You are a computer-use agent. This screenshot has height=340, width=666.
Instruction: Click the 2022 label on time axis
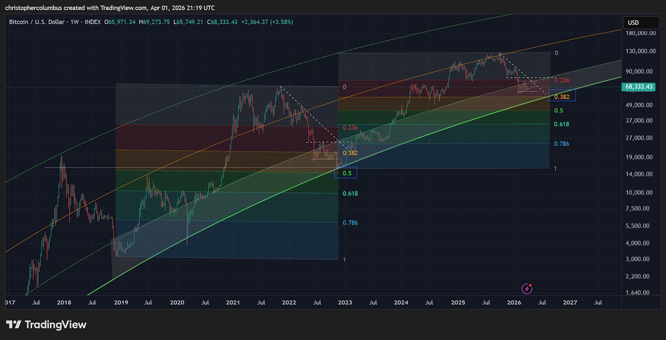289,303
